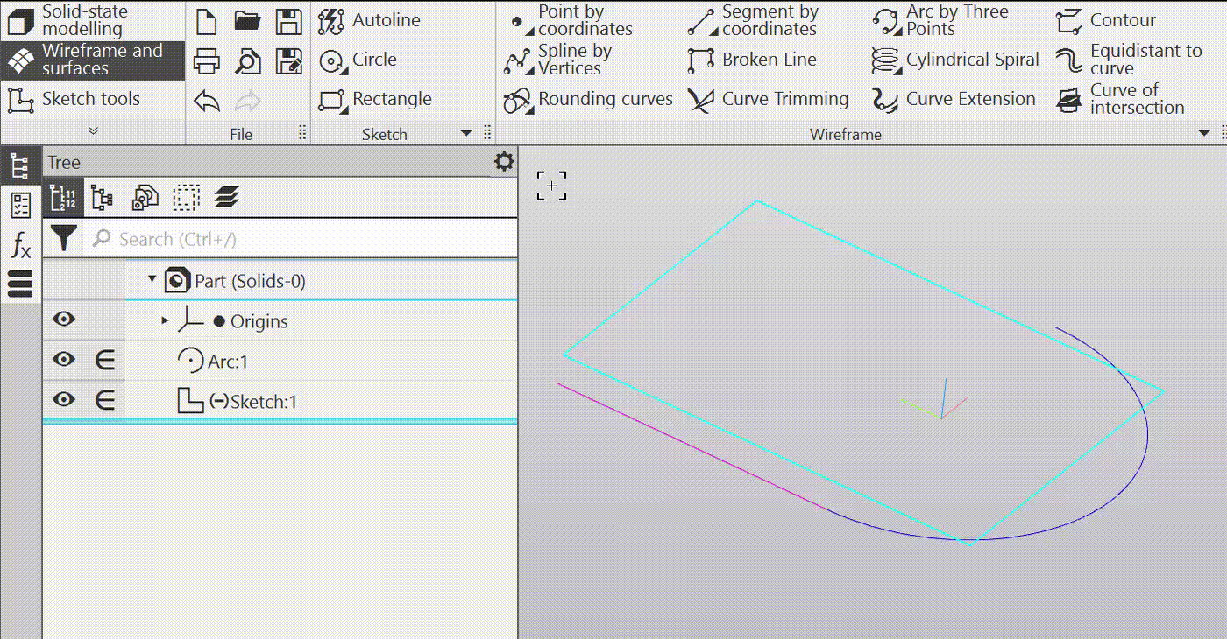Viewport: 1227px width, 639px height.
Task: Open the Sketch group dropdown arrow
Action: point(466,134)
